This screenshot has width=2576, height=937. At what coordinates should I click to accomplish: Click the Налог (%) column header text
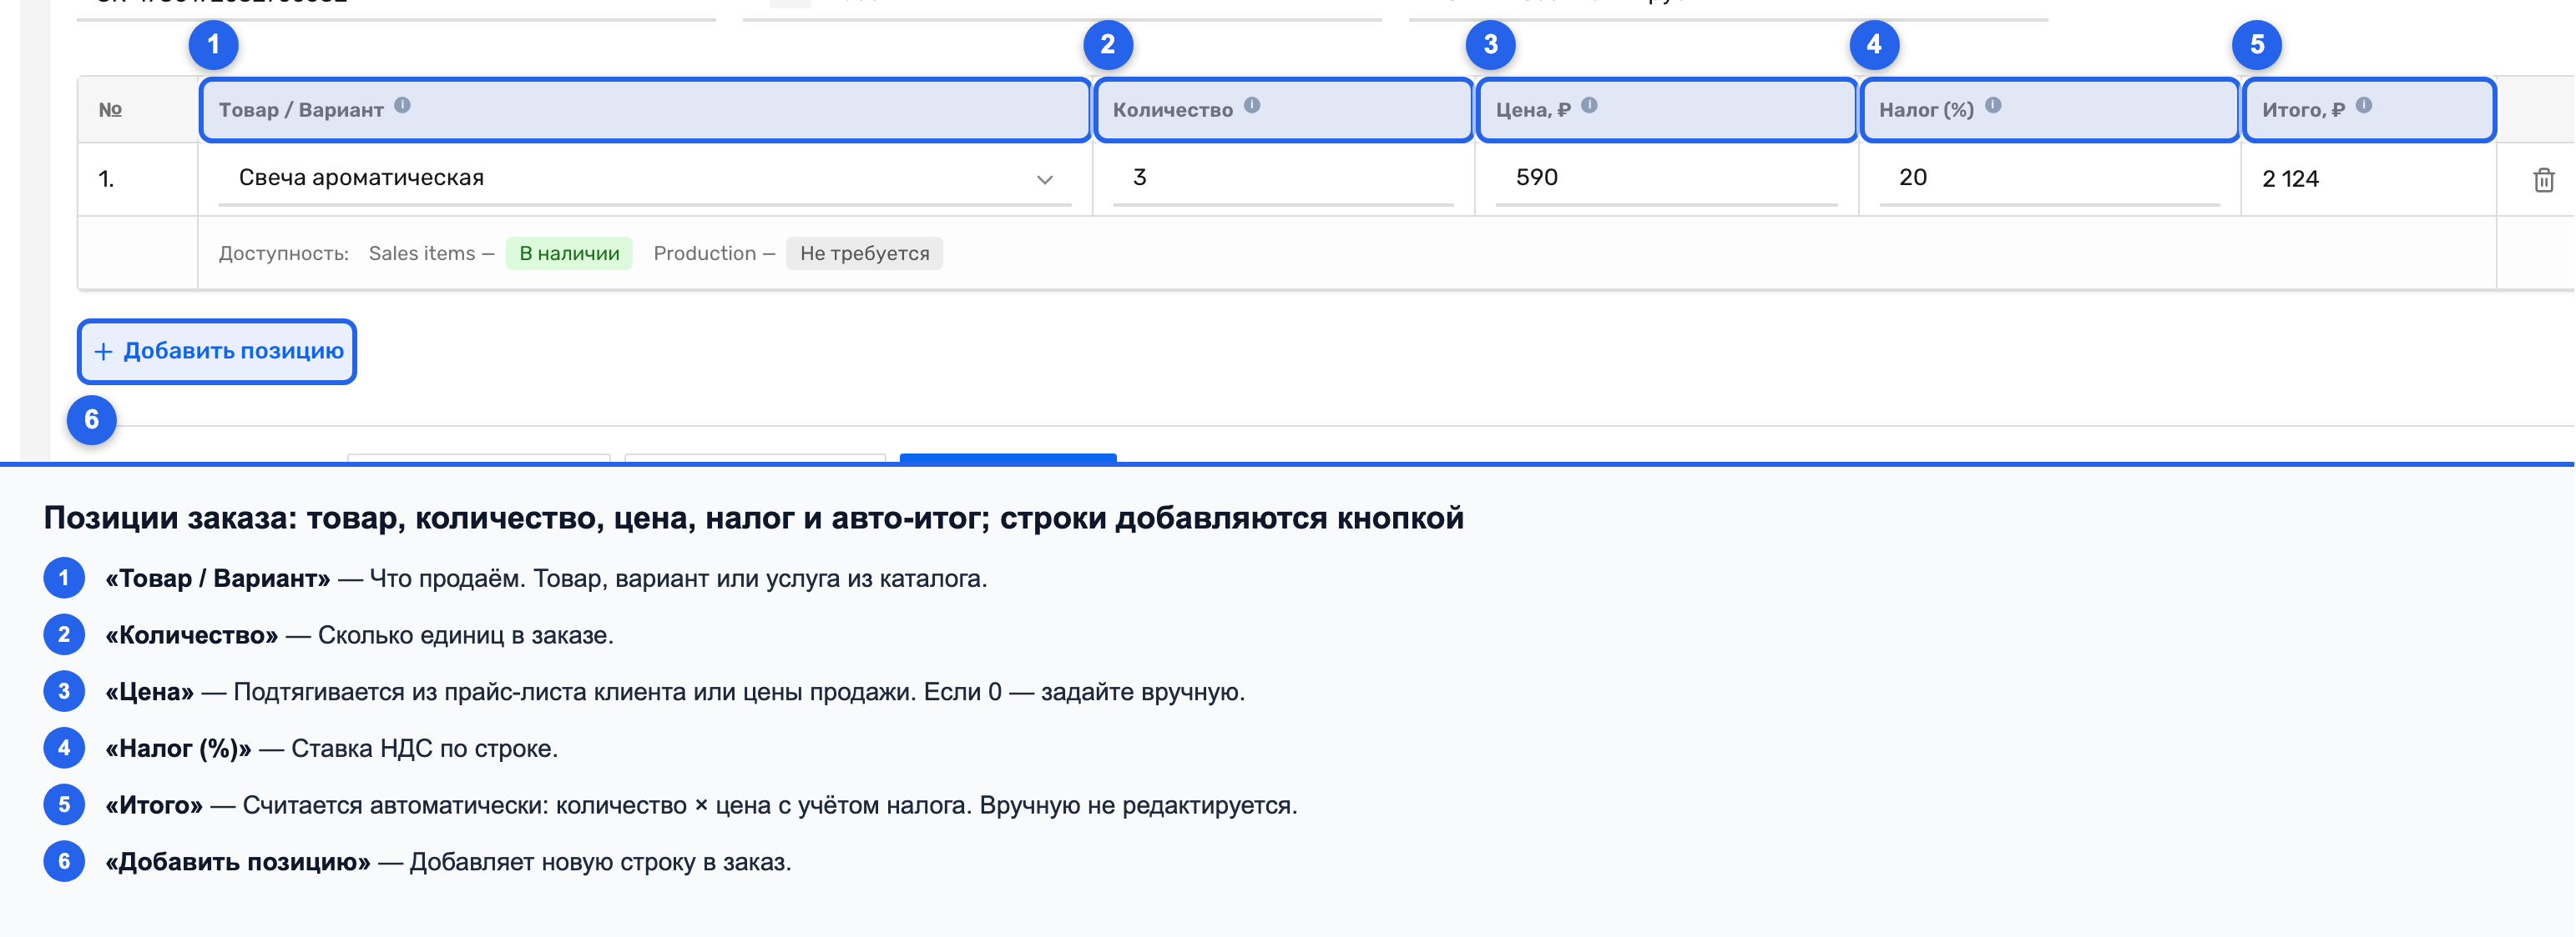[x=1926, y=110]
